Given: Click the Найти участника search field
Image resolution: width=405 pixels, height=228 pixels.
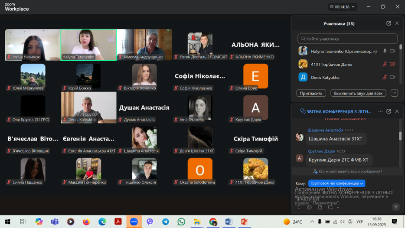Looking at the screenshot, I should click(347, 39).
